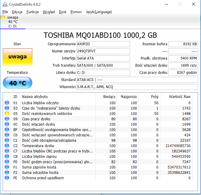
Task: Click raw value 214749085736
Action: click(x=178, y=146)
